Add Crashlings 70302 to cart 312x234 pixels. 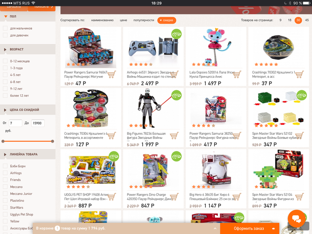point(299,74)
